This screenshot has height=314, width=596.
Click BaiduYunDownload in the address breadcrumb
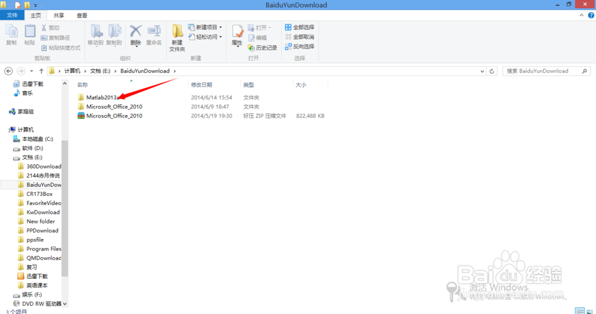145,71
